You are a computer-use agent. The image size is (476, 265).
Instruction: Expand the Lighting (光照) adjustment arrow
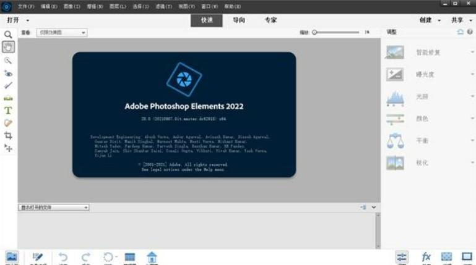point(472,96)
